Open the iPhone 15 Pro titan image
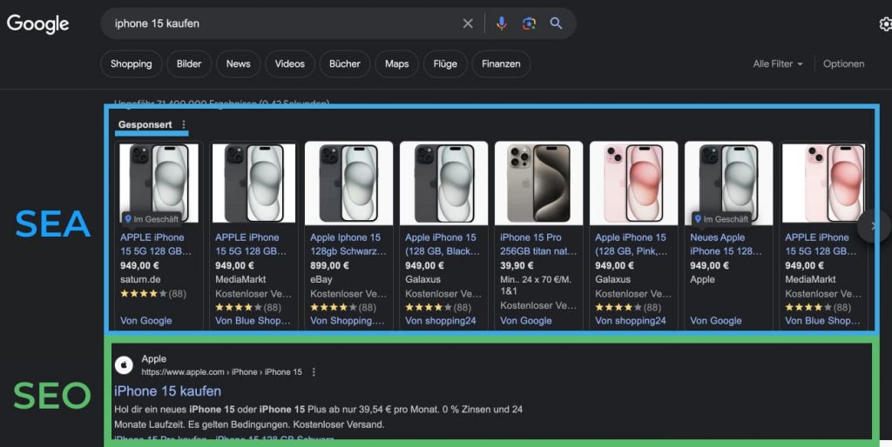This screenshot has width=892, height=447. pos(538,183)
